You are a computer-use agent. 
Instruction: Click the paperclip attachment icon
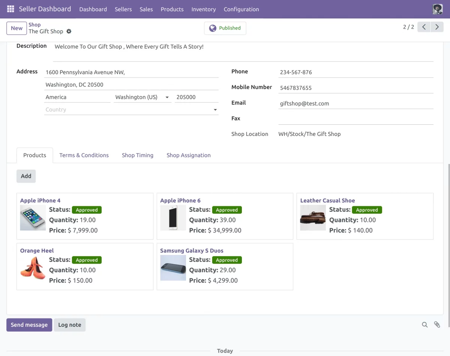[x=437, y=325]
